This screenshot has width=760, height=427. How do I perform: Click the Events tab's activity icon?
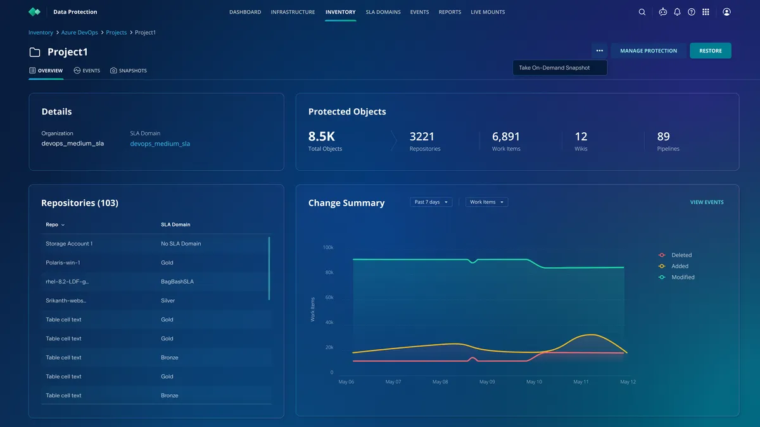click(x=77, y=71)
